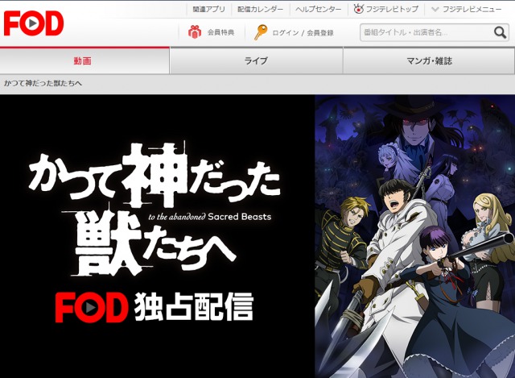Click the Fuji TV eye logo icon
Viewport: 515px width, 378px height.
coord(358,9)
